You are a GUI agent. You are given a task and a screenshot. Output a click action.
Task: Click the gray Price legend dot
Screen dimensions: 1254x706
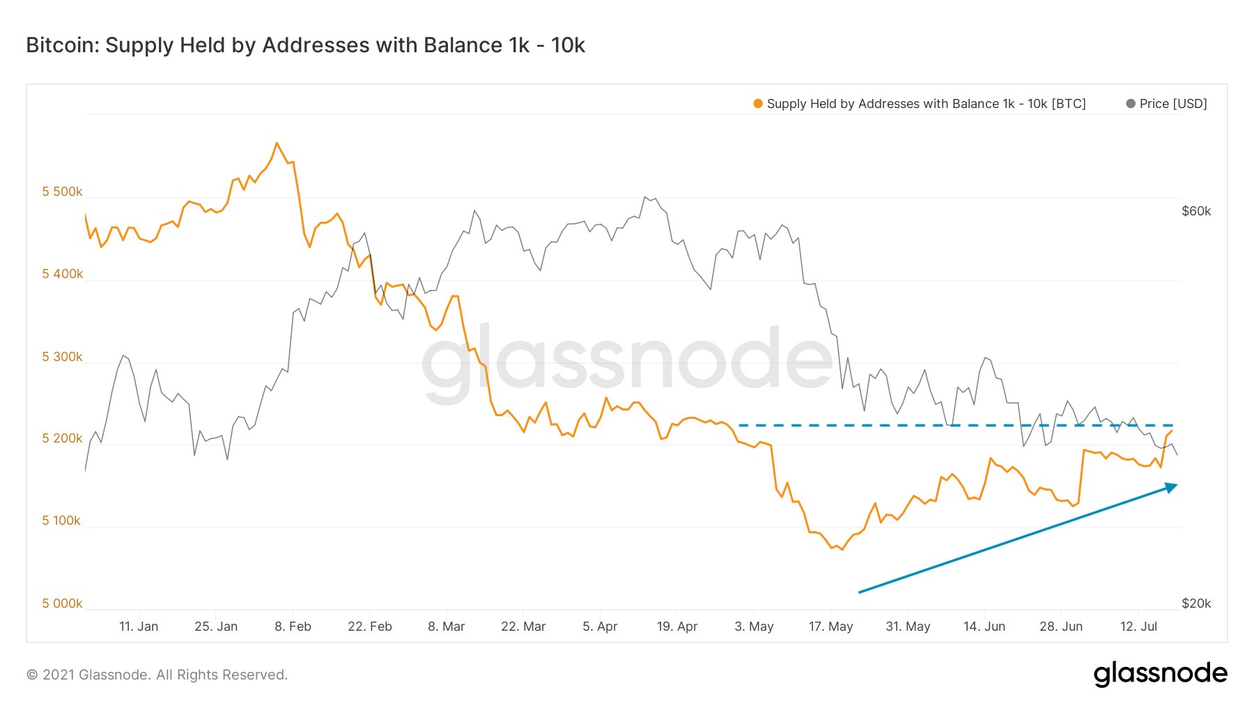[1131, 104]
